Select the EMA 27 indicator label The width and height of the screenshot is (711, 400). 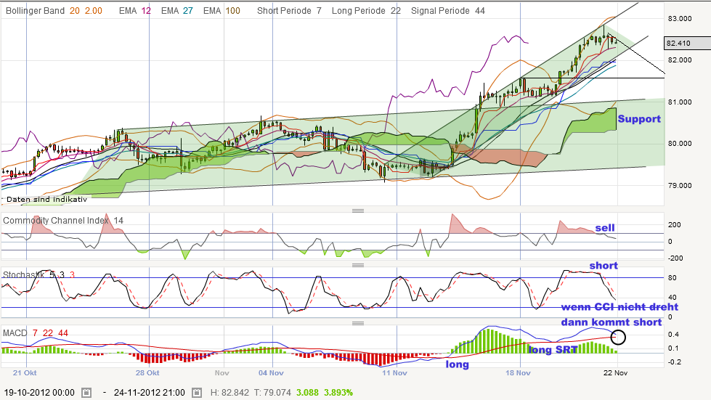pos(177,11)
